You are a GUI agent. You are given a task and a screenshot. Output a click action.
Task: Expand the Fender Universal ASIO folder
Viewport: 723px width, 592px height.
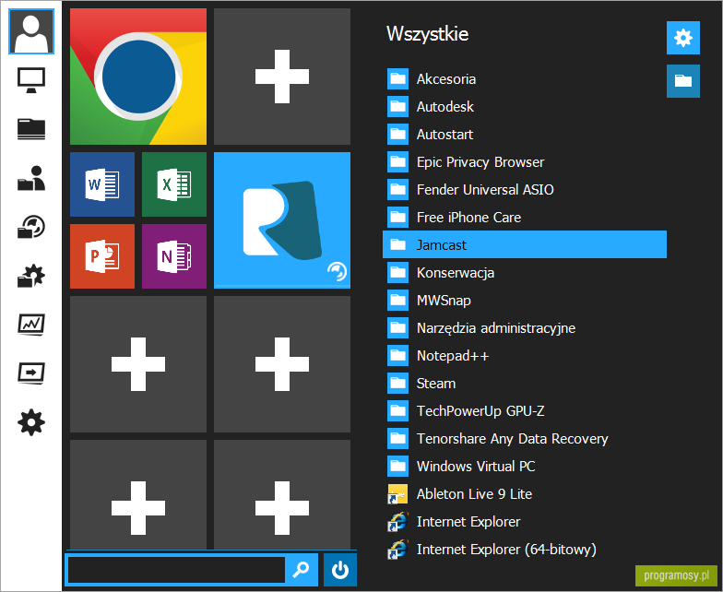[525, 190]
